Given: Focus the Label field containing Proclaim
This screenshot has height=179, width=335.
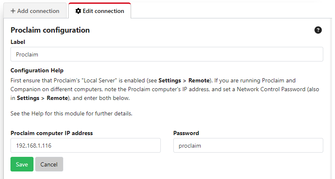Looking at the screenshot, I should click(x=167, y=54).
